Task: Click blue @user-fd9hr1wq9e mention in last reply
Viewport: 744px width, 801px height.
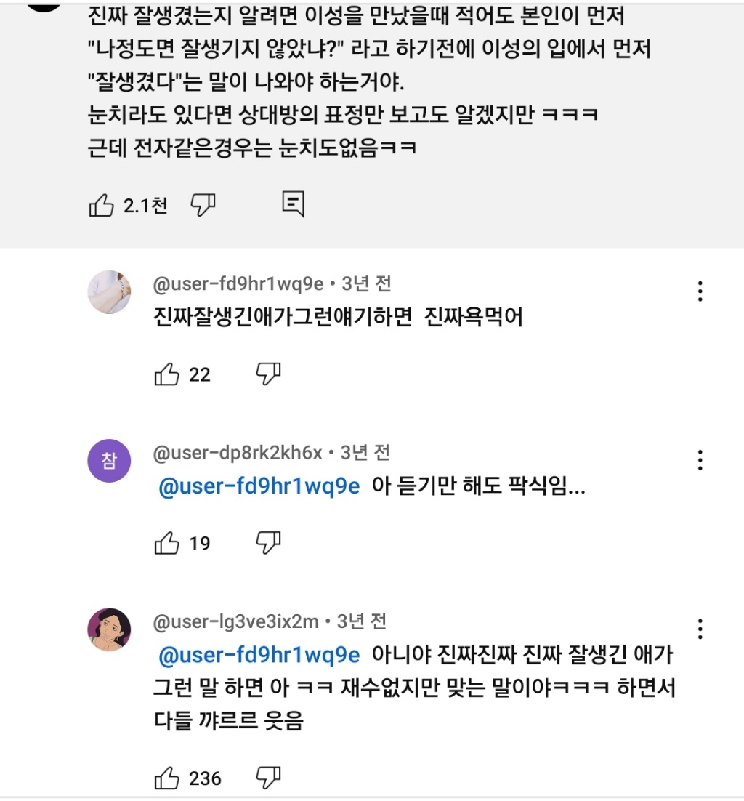Action: point(259,655)
